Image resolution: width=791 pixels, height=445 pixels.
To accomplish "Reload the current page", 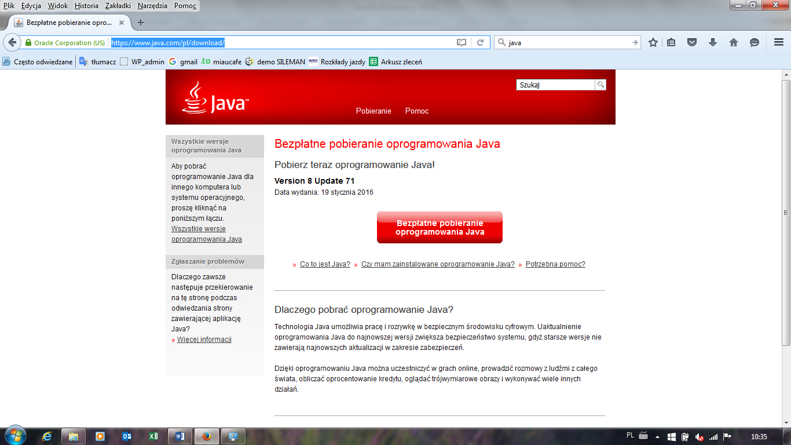I will (480, 42).
